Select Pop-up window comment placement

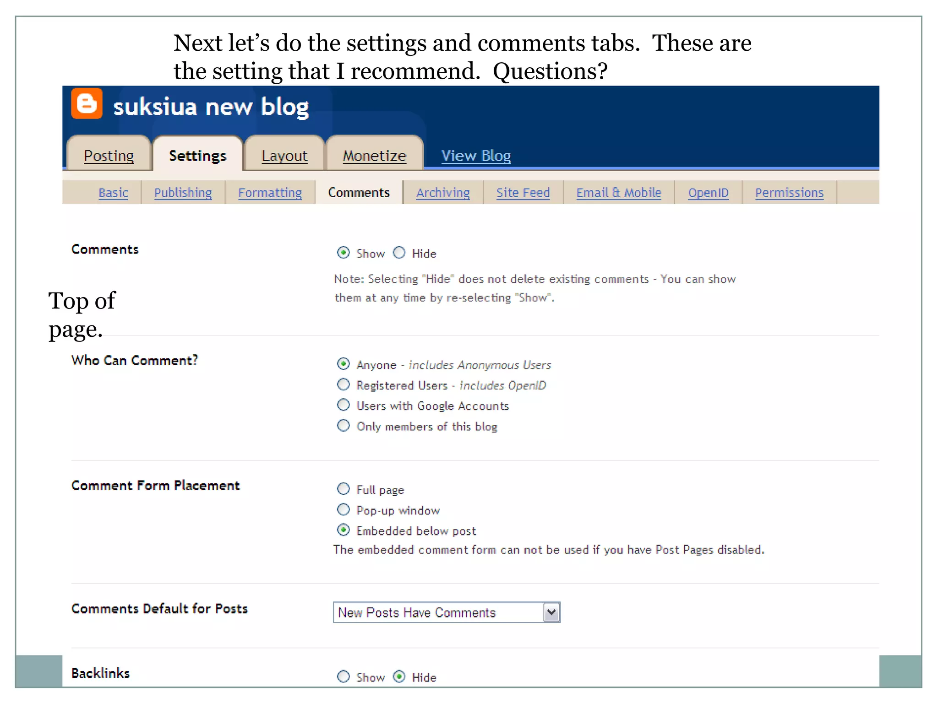[344, 509]
